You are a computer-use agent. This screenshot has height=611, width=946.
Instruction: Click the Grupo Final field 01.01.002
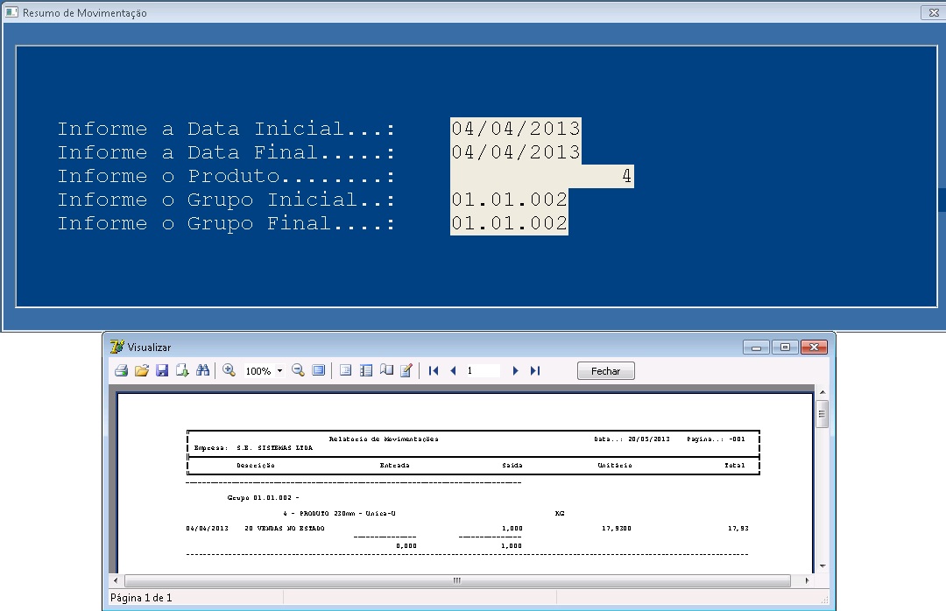(x=509, y=223)
